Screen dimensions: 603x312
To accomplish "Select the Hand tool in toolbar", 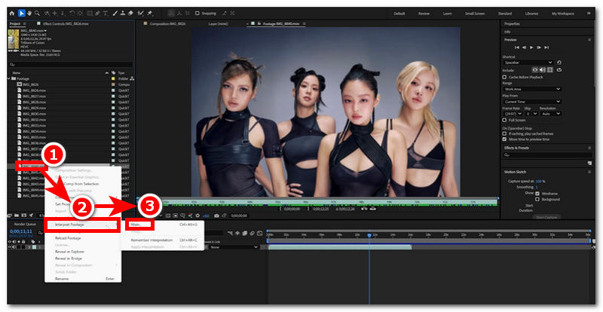I will pos(31,13).
